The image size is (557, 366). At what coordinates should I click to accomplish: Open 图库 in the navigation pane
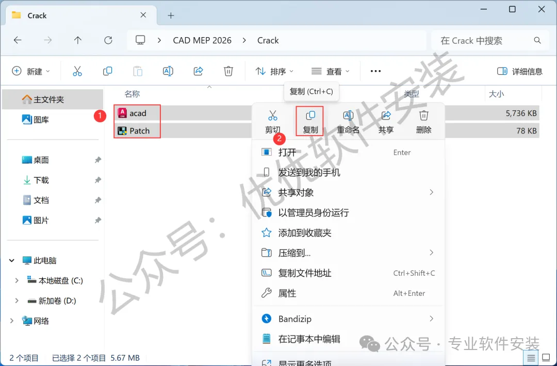(x=53, y=120)
